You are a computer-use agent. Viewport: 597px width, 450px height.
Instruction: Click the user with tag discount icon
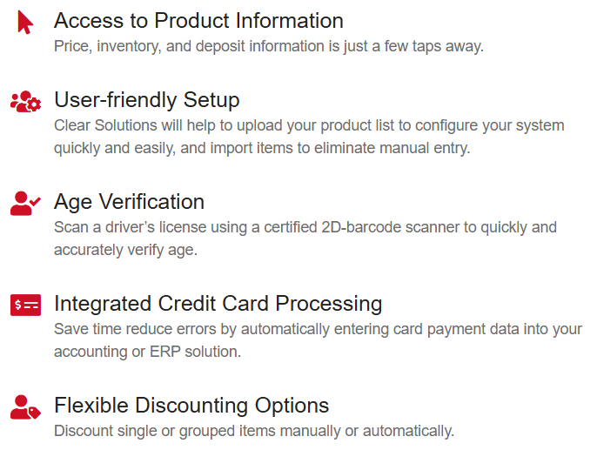click(x=25, y=407)
